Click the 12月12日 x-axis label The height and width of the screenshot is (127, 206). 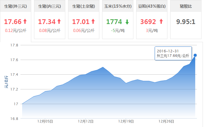click(x=85, y=122)
